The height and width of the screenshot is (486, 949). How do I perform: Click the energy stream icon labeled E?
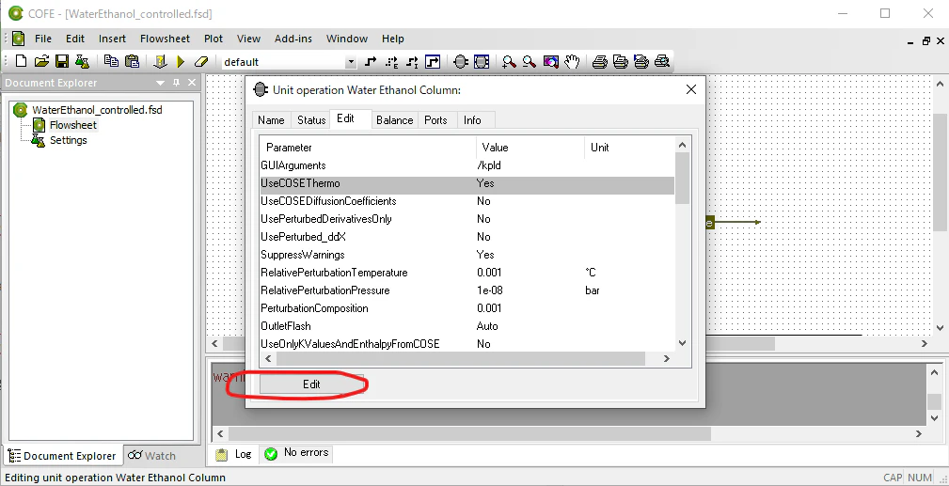[x=391, y=62]
